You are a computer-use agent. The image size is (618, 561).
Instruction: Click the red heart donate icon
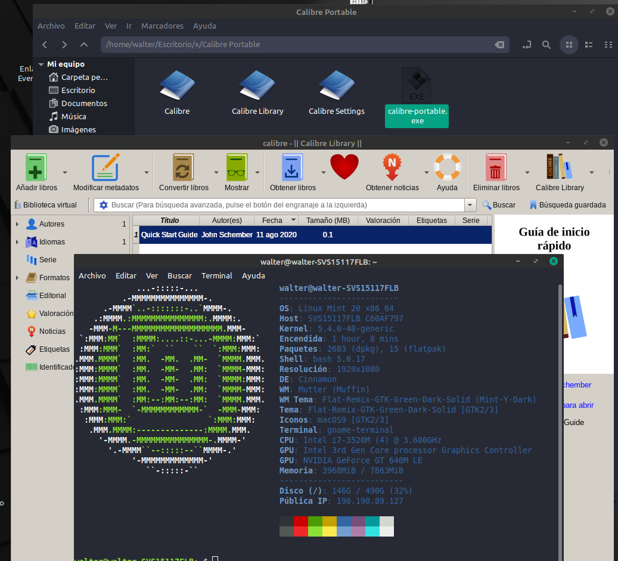point(344,167)
